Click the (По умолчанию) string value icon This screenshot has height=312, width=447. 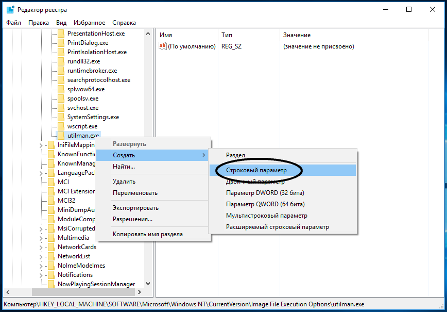click(163, 46)
